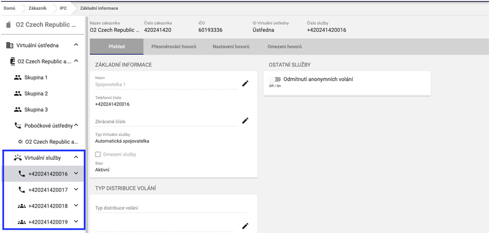Check the Omezení služby checkbox
490x234 pixels.
click(98, 155)
